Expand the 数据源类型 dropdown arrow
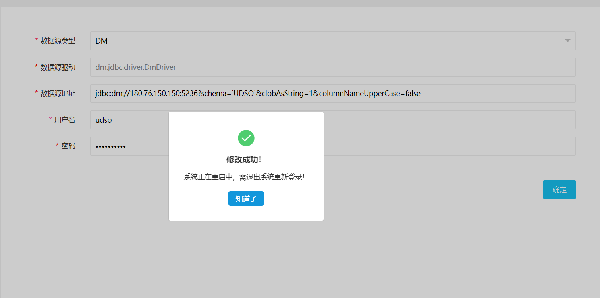 [x=567, y=41]
